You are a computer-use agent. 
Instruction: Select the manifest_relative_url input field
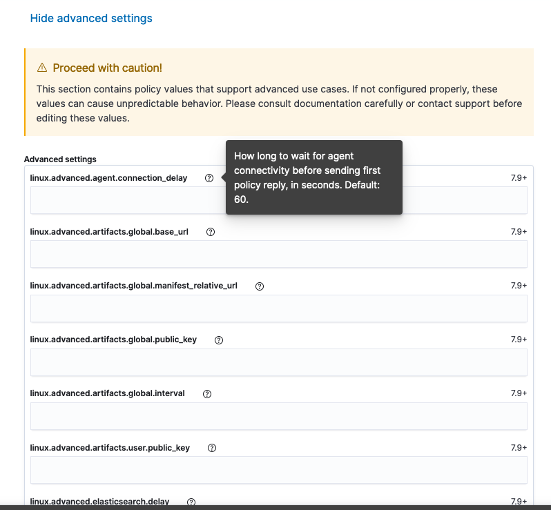[278, 308]
